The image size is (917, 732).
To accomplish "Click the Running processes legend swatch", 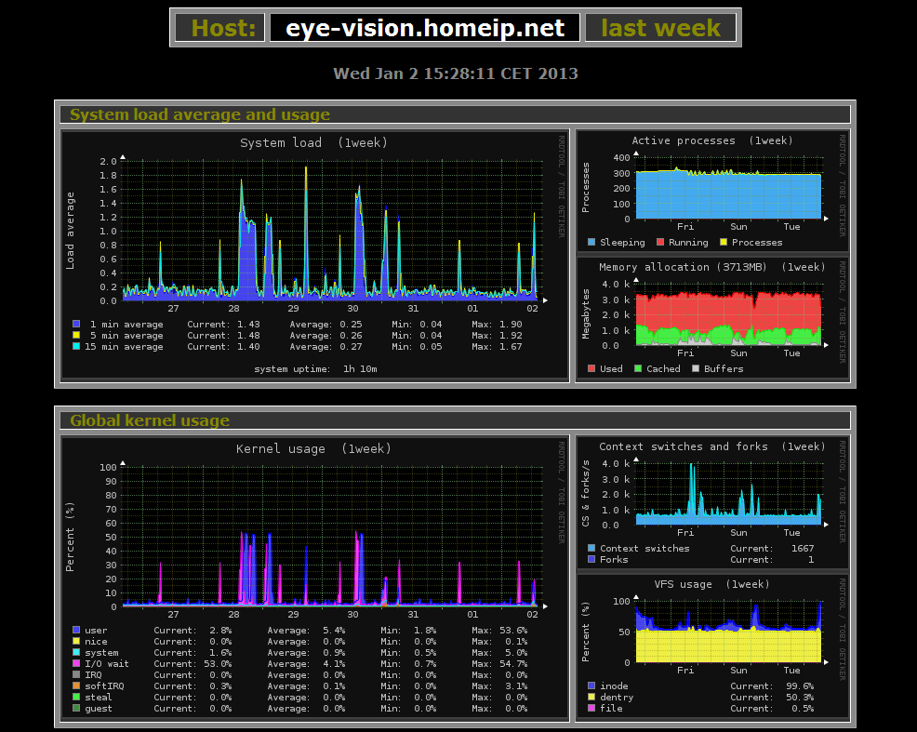I will click(x=660, y=242).
